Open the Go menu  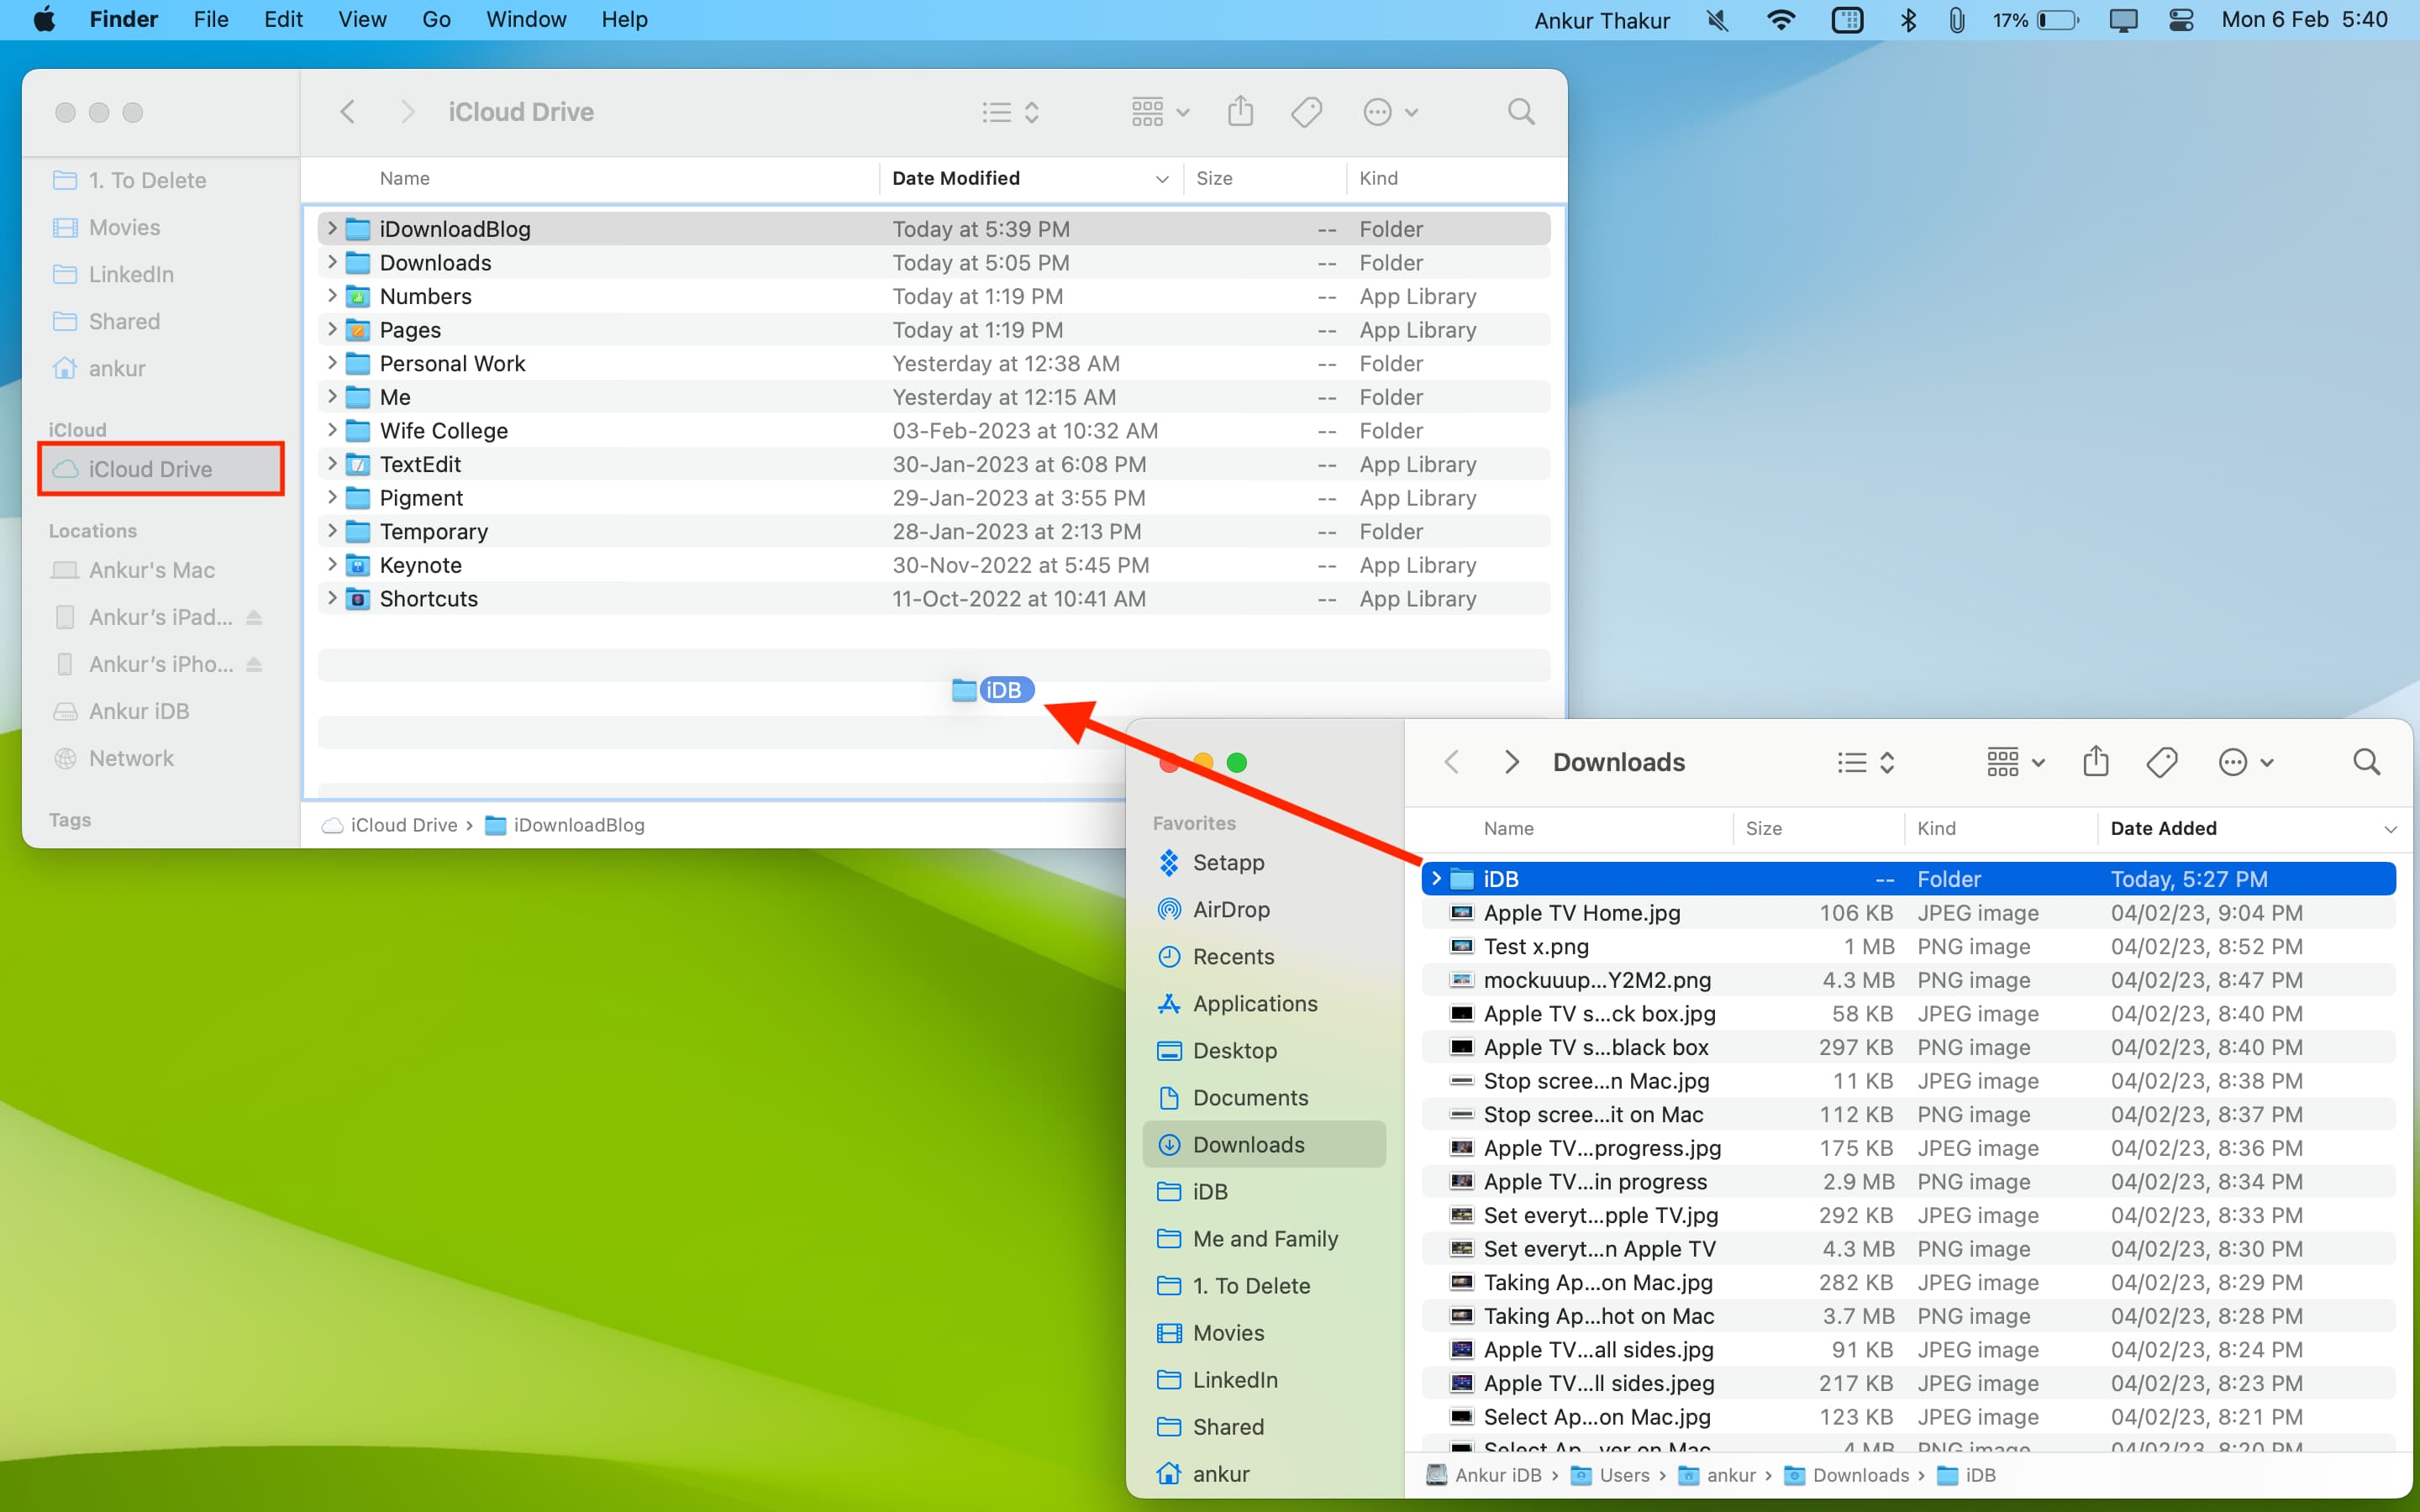436,20
